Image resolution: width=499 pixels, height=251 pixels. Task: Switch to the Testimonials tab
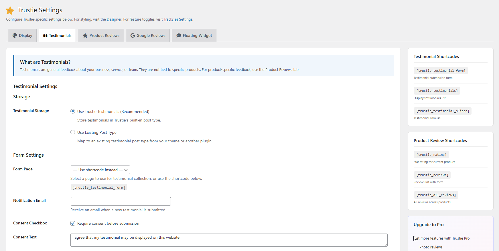point(57,35)
